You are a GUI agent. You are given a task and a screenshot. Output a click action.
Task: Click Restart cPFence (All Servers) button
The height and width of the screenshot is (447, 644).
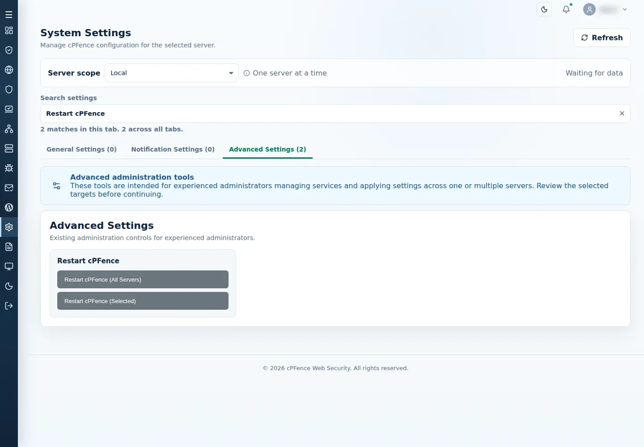click(x=143, y=279)
